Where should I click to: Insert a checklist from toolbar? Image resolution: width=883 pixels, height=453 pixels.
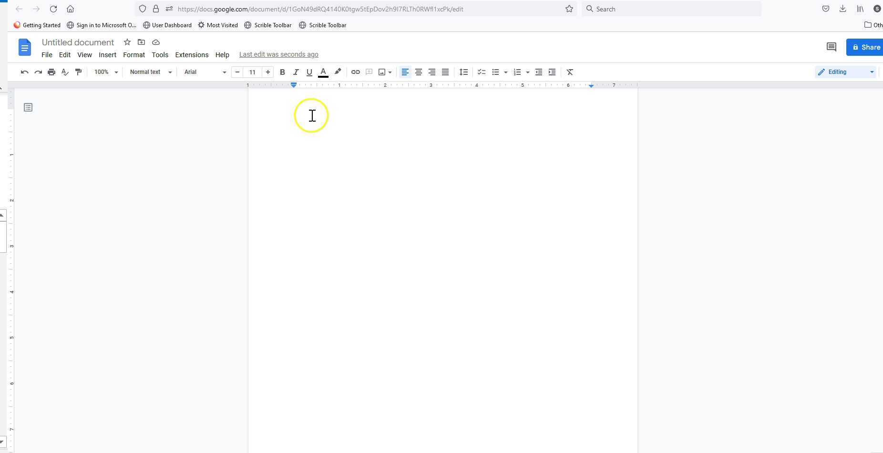[x=482, y=72]
